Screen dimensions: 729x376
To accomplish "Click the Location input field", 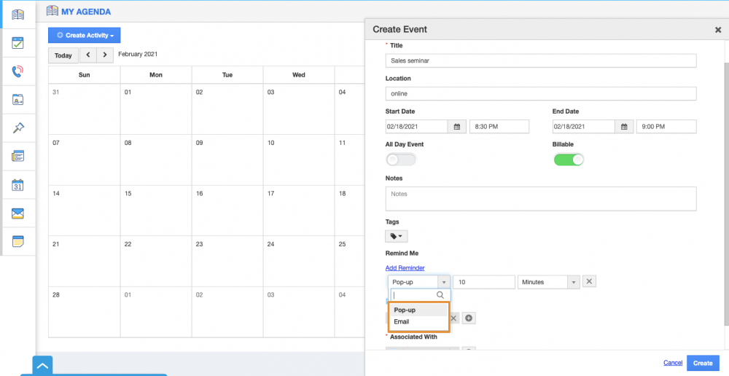I will coord(540,93).
